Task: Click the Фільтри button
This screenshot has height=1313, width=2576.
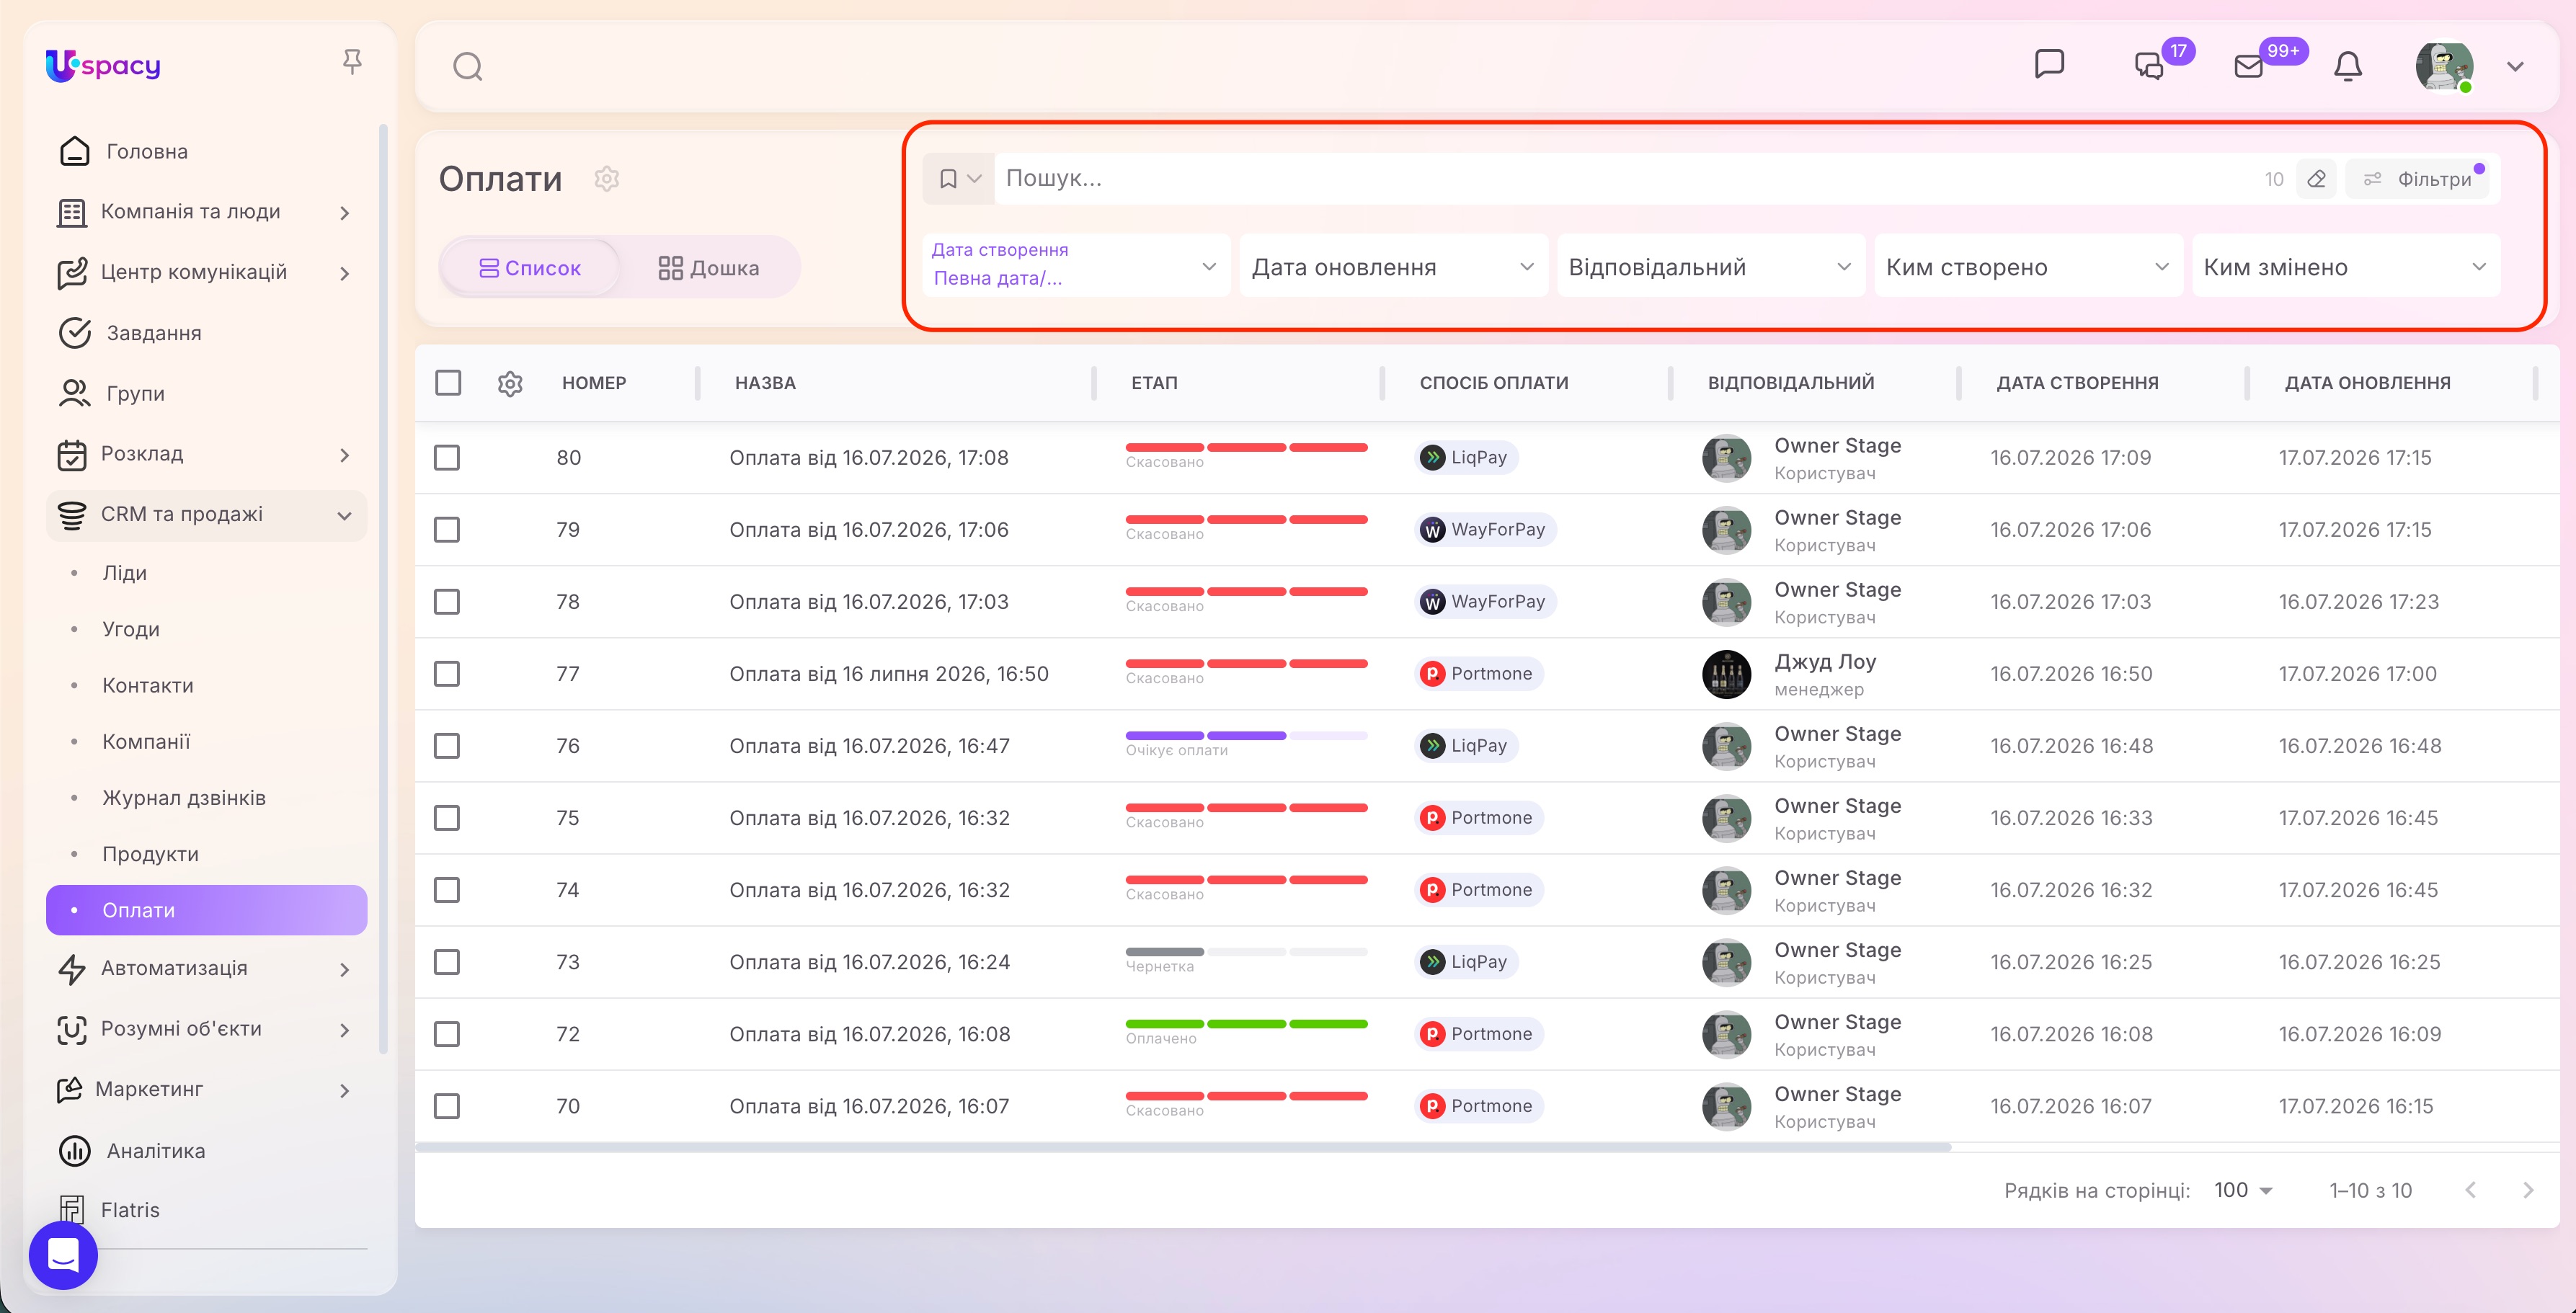Action: (x=2417, y=179)
